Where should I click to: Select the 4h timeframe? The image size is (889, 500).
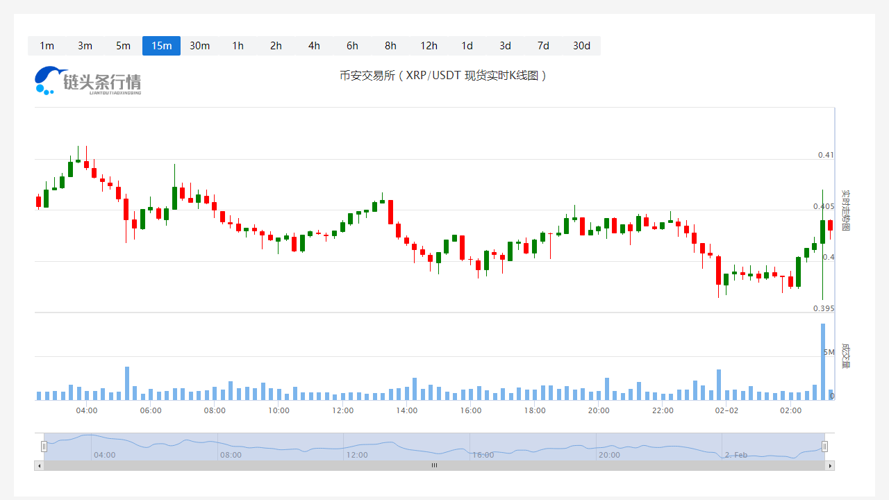click(x=314, y=46)
